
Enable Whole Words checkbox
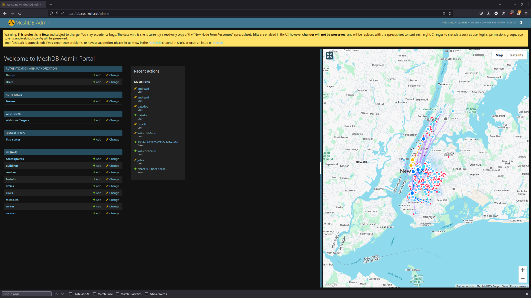[x=146, y=294]
